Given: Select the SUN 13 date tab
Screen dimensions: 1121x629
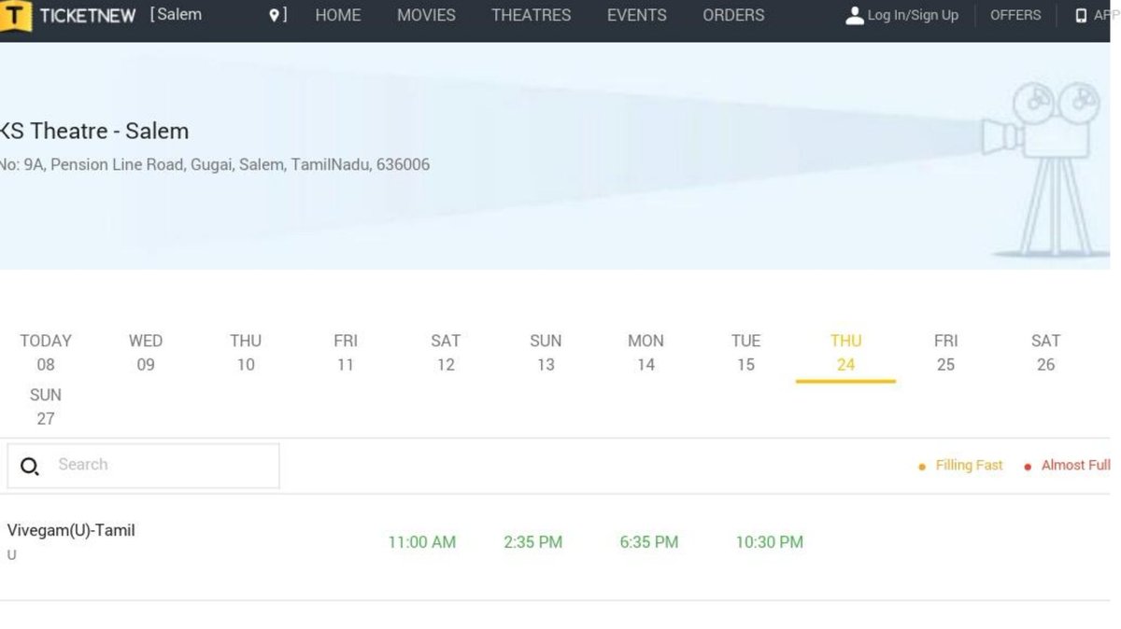Looking at the screenshot, I should [546, 353].
